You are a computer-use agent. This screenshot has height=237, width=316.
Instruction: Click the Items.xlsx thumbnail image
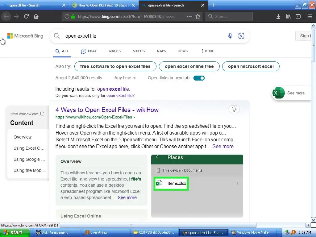click(x=171, y=184)
